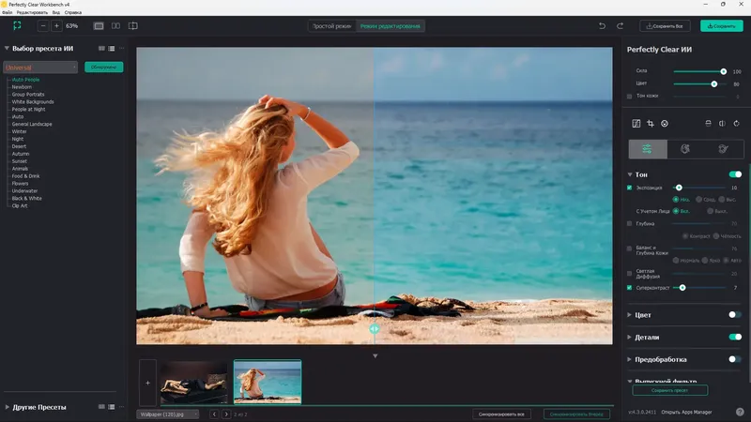Select the crop tool icon
This screenshot has height=422, width=751.
pyautogui.click(x=651, y=124)
